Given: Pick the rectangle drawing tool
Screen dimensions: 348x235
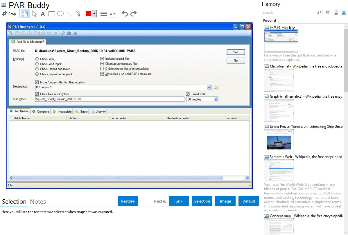Looking at the screenshot, I should coord(52,14).
